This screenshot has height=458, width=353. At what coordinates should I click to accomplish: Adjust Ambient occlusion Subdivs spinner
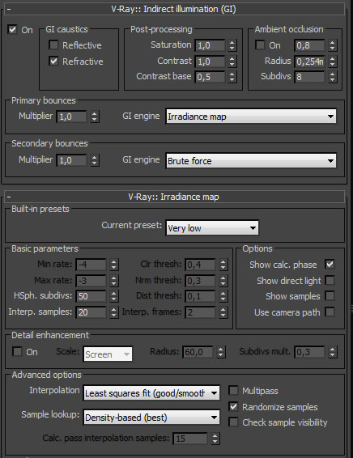click(332, 77)
